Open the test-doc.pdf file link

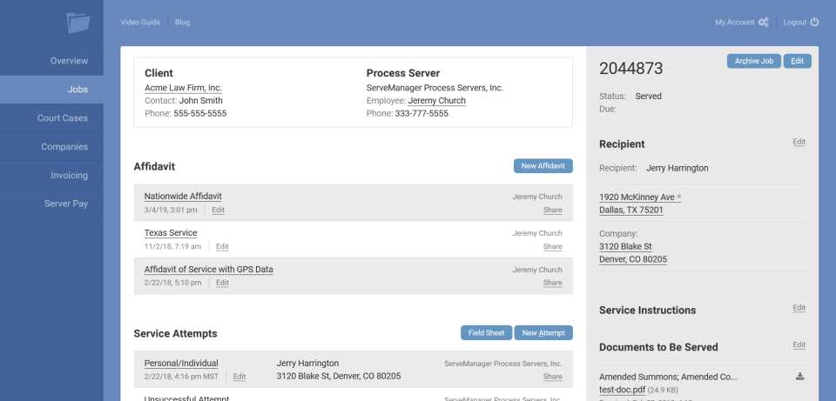point(622,390)
